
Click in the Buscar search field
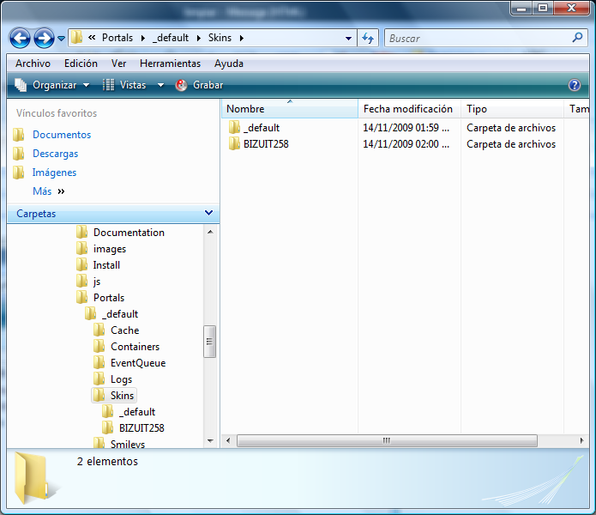pos(476,39)
